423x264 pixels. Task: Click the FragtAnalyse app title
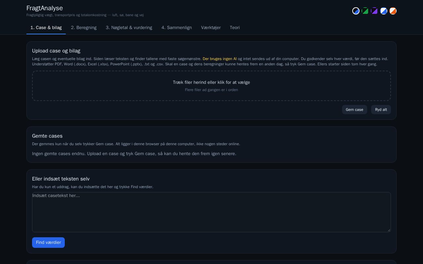click(45, 8)
